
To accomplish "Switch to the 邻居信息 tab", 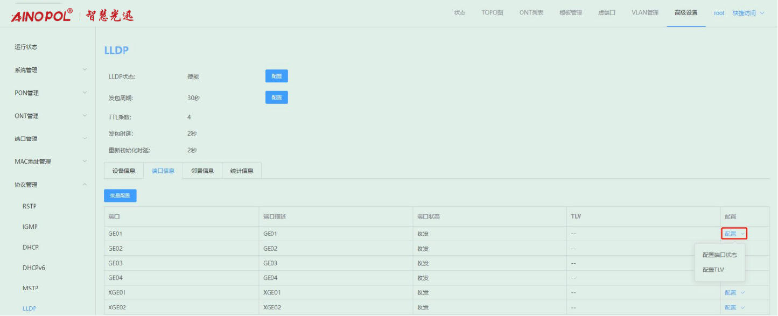I will tap(202, 171).
